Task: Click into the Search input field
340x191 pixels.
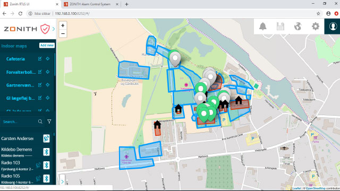Action: [20, 121]
